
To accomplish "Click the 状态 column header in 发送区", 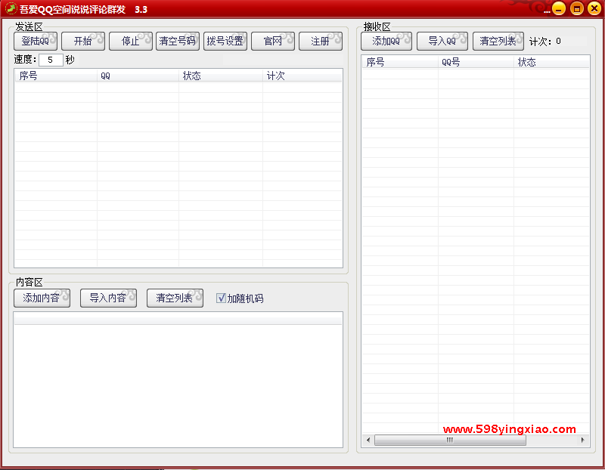I will (221, 76).
